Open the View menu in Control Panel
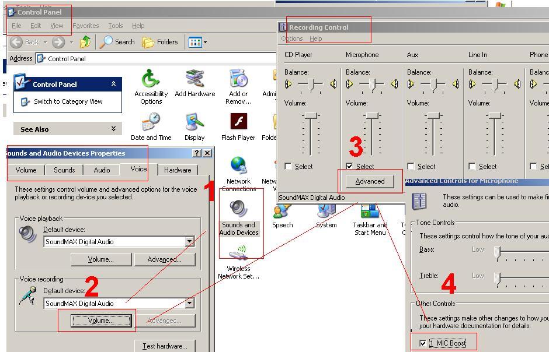549x352 pixels. (x=57, y=26)
